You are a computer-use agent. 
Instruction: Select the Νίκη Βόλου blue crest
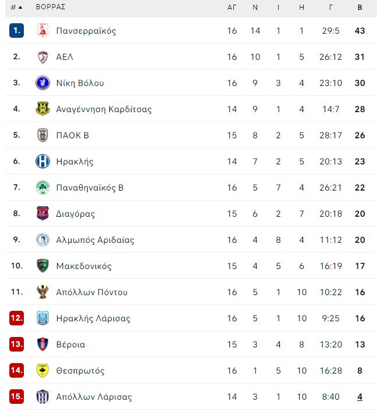42,83
